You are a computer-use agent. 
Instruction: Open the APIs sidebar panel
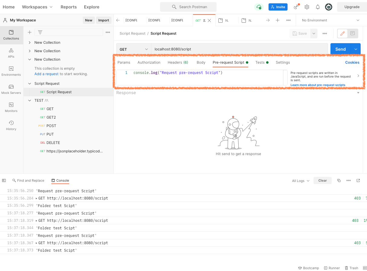click(11, 53)
